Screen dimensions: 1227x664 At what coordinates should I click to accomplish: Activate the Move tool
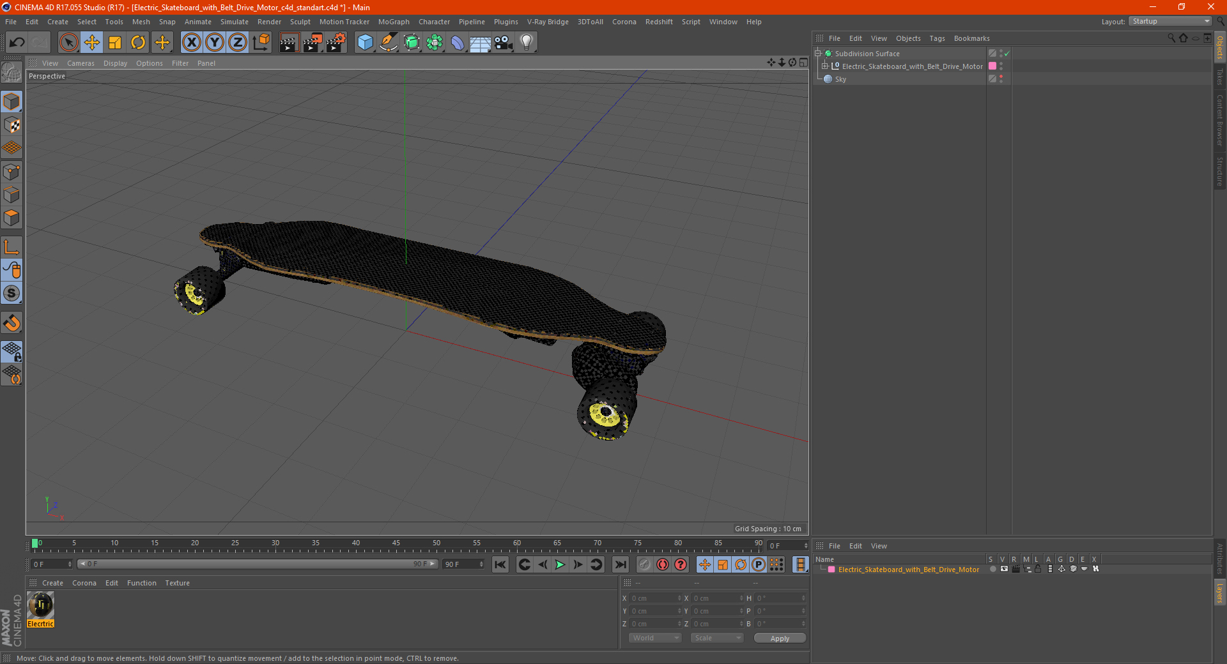[x=92, y=43]
